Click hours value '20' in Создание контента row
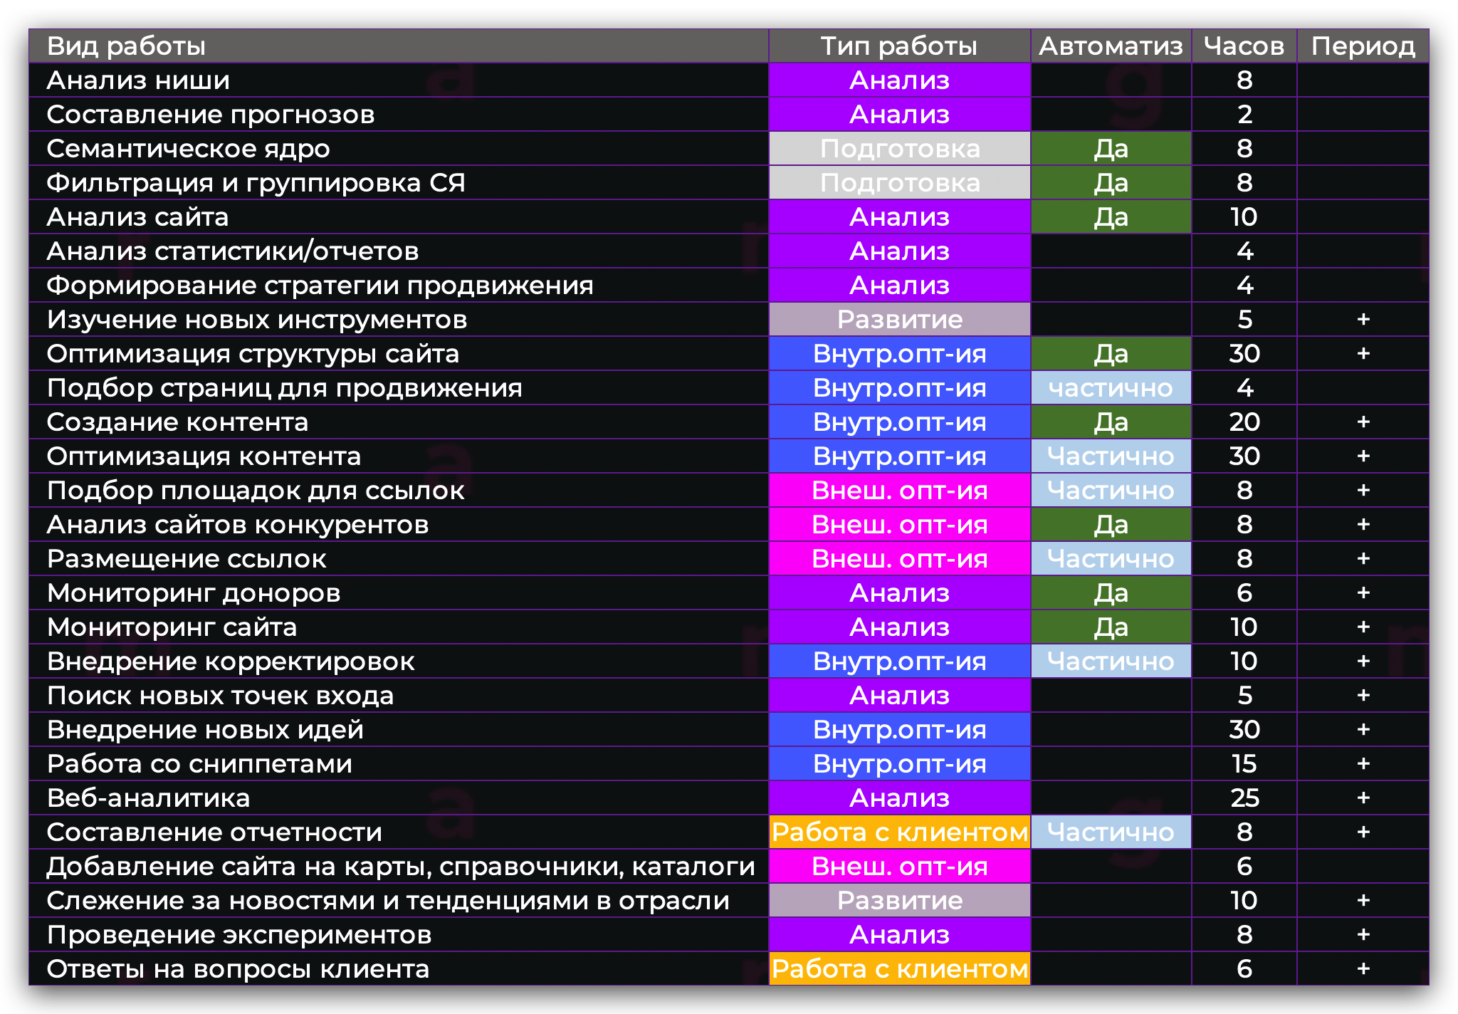This screenshot has width=1458, height=1014. [1244, 422]
